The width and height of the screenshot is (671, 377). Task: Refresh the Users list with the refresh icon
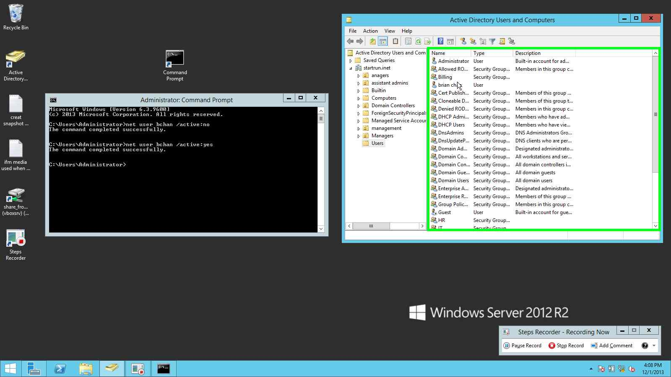418,41
